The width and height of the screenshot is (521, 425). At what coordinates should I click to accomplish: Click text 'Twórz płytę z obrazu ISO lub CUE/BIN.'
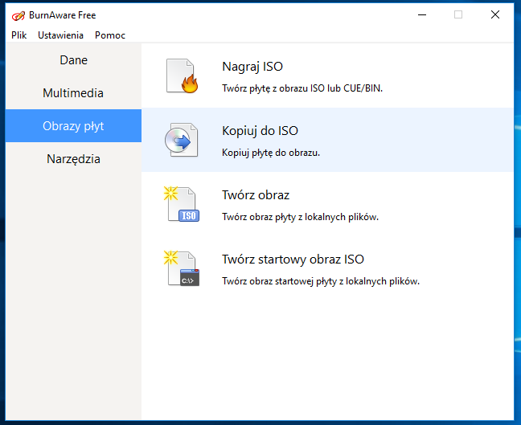click(x=302, y=88)
